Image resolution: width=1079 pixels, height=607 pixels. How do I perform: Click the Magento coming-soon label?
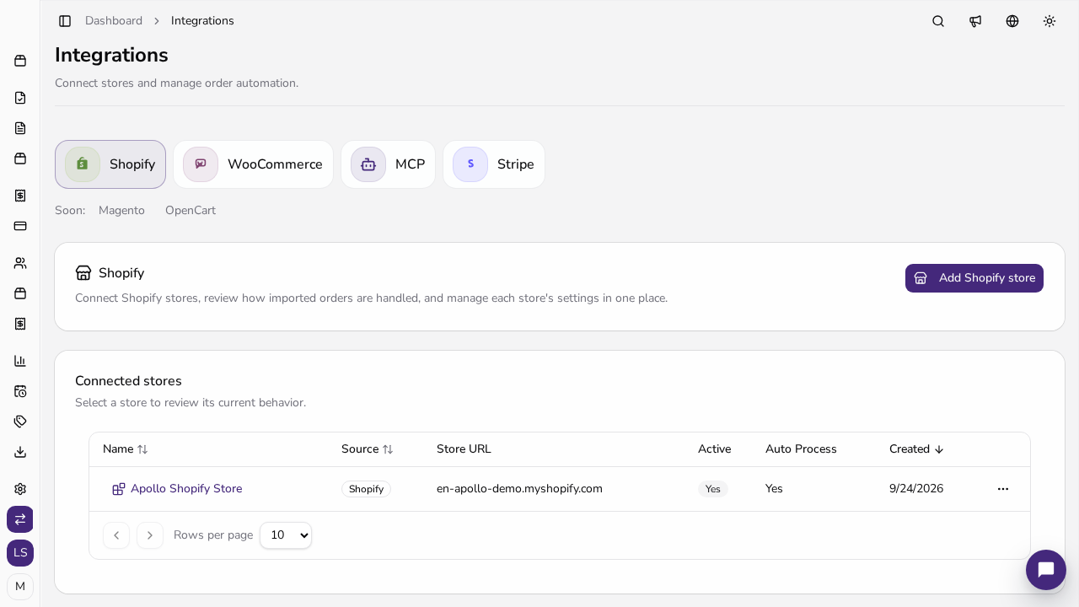[x=121, y=211]
